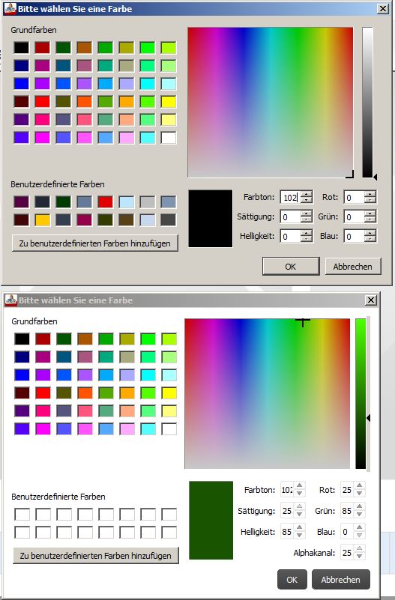This screenshot has width=395, height=600.
Task: Click the Farbton input field in the upper dialog
Action: click(290, 198)
